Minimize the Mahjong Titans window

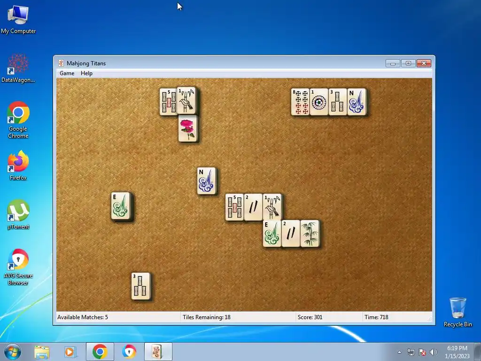[x=393, y=63]
